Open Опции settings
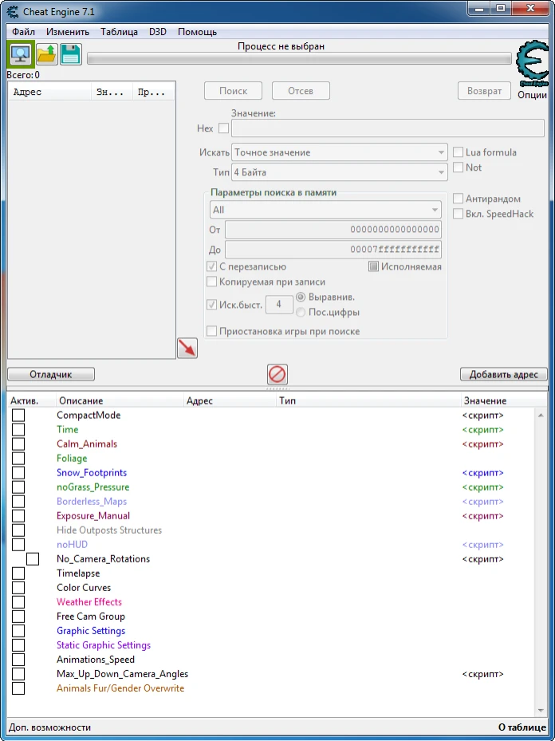Viewport: 555px width, 741px height. (x=533, y=94)
